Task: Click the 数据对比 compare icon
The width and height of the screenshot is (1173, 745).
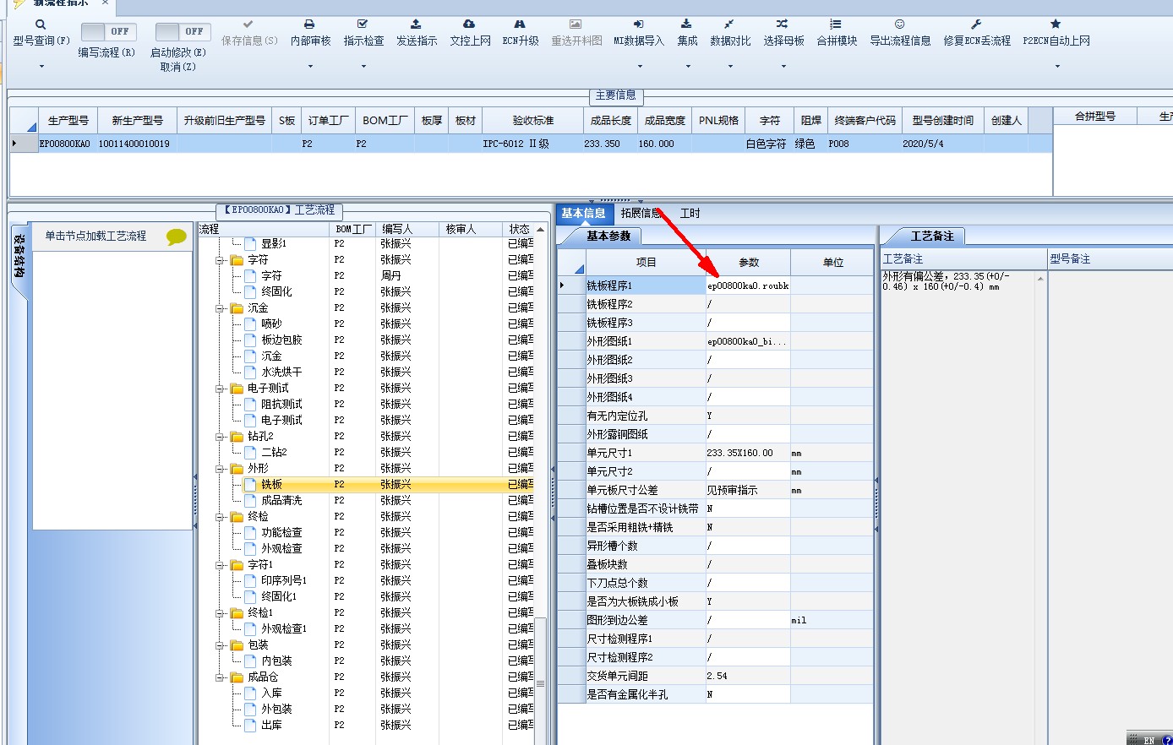Action: 729,24
